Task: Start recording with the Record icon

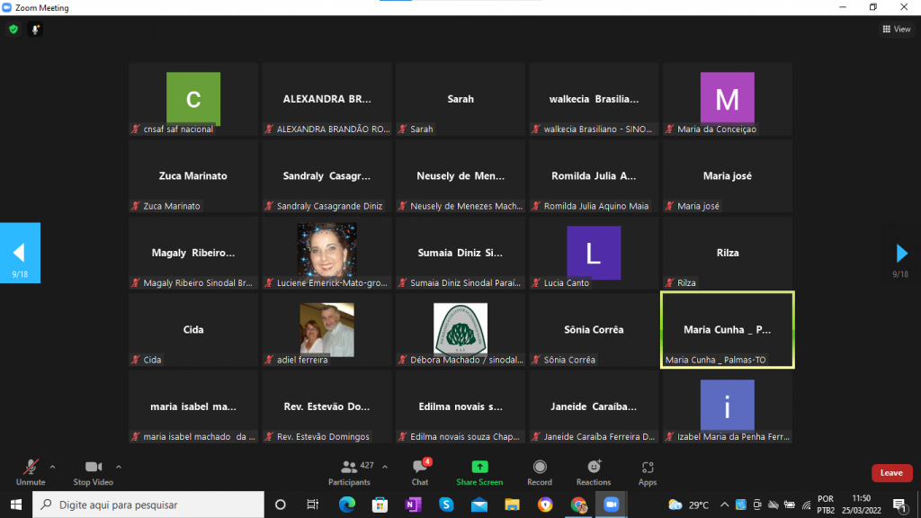Action: click(x=540, y=471)
